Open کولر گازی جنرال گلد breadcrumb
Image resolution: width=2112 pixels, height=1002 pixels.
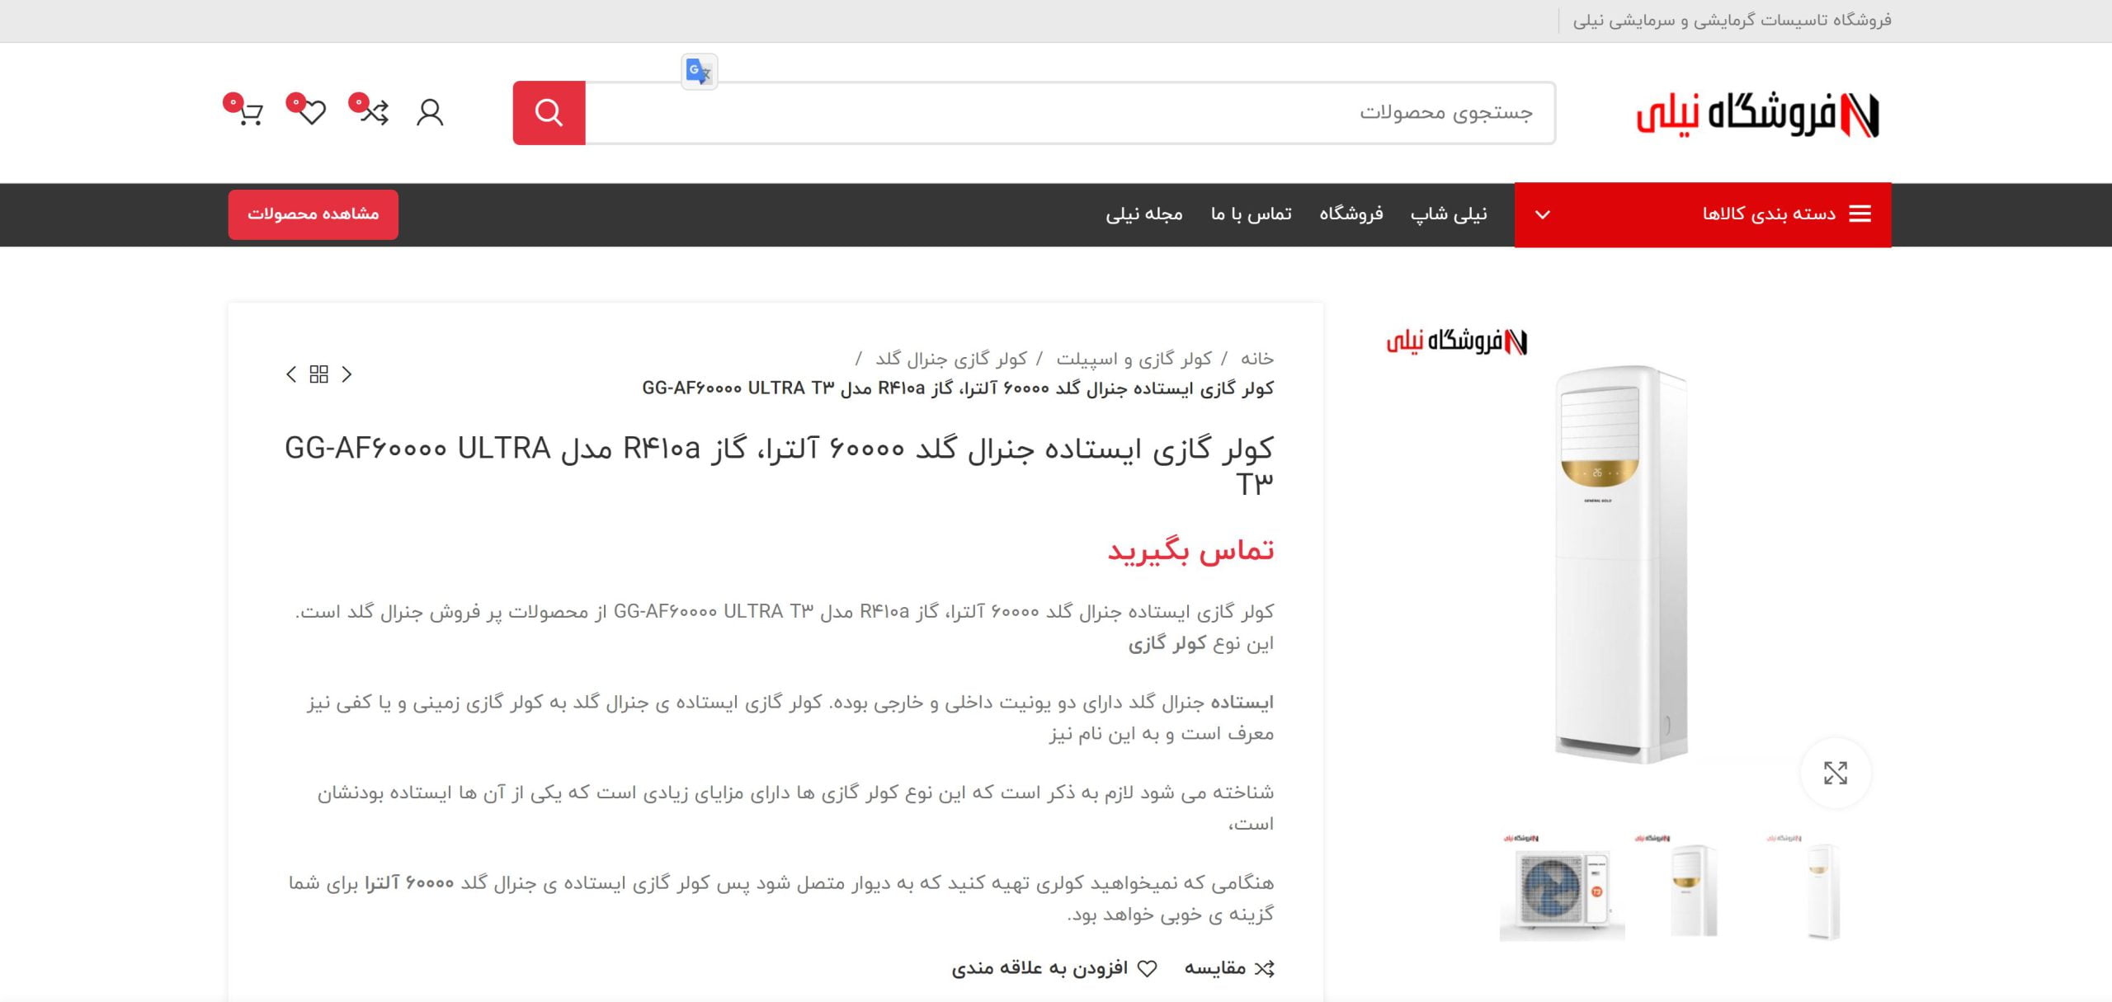pyautogui.click(x=951, y=359)
